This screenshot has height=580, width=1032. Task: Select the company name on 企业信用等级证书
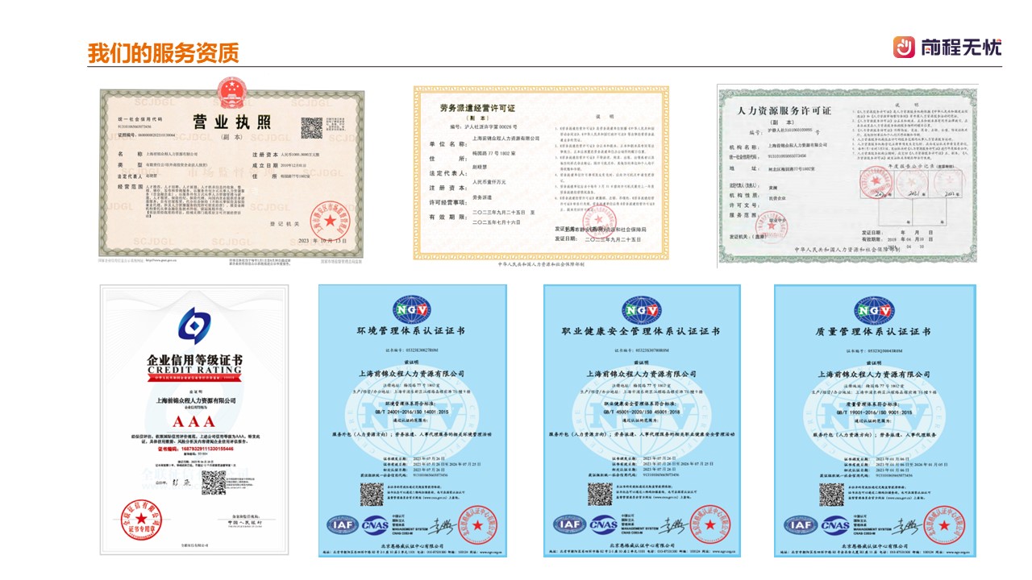pos(197,400)
